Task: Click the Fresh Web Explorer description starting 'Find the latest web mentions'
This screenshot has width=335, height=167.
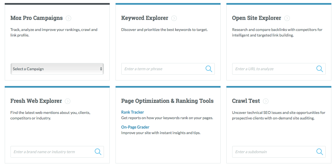Action: tap(50, 115)
